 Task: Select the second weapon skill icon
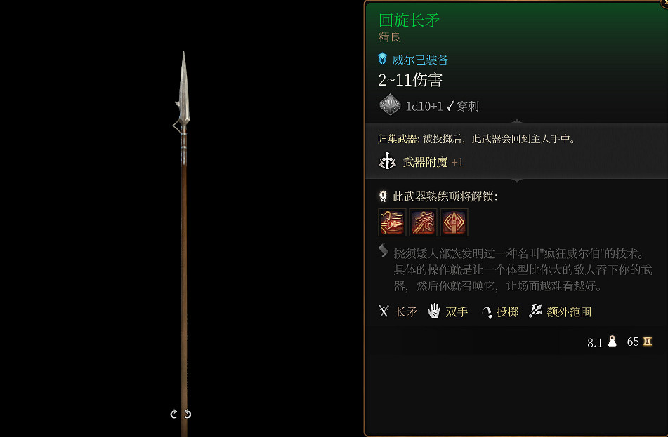423,222
